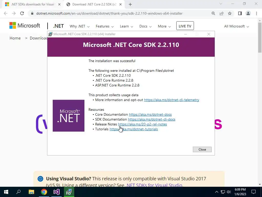Image resolution: width=262 pixels, height=197 pixels.
Task: Click the page vertical scrollbar thumb
Action: click(260, 37)
